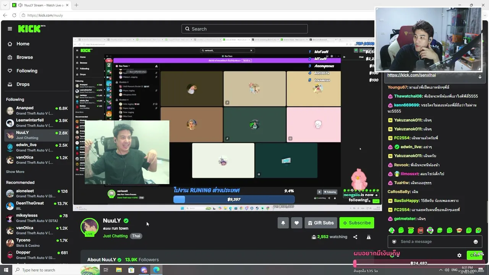Click the pinned kick.com/senxlhai link
The height and width of the screenshot is (275, 489).
click(x=411, y=75)
